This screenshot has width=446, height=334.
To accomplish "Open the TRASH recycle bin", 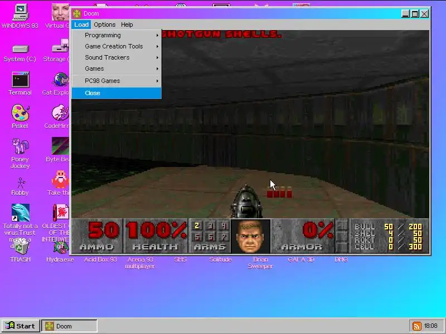I will 20,249.
